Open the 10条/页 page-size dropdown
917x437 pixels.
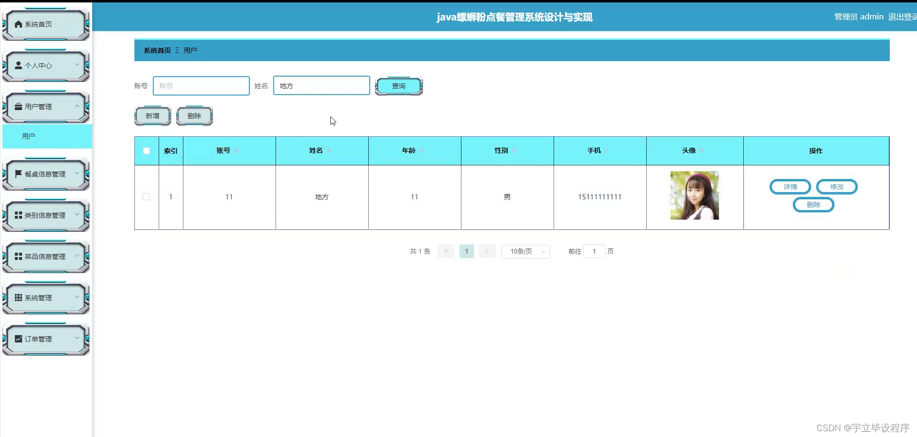point(525,251)
